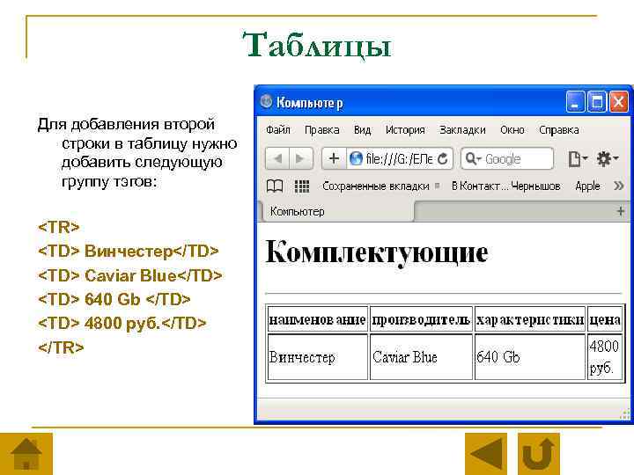Click browser back navigation arrow
Viewport: 634px width, 475px height.
coord(277,158)
